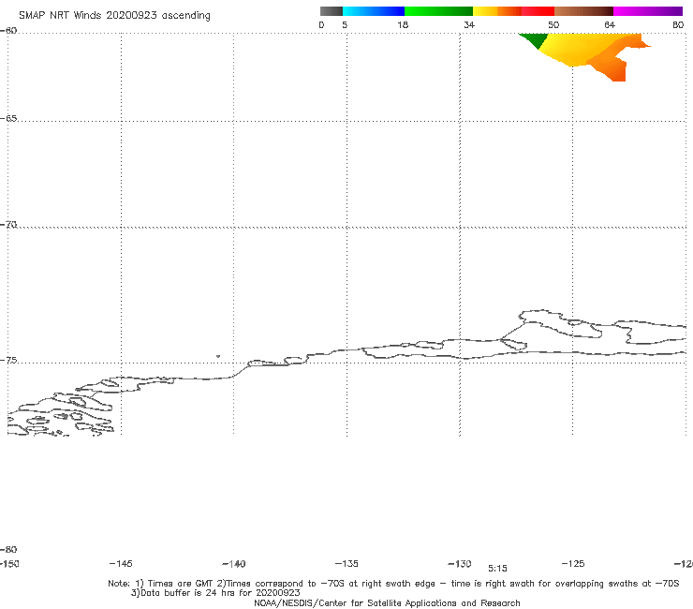Viewport: 693px width, 609px height.
Task: Click the color bar label '34'
Action: [x=469, y=24]
